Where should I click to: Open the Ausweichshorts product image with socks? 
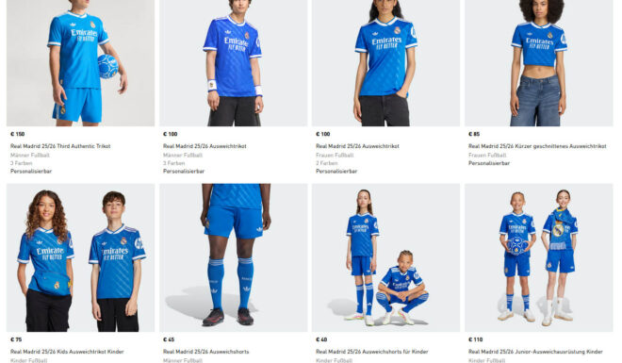(234, 257)
